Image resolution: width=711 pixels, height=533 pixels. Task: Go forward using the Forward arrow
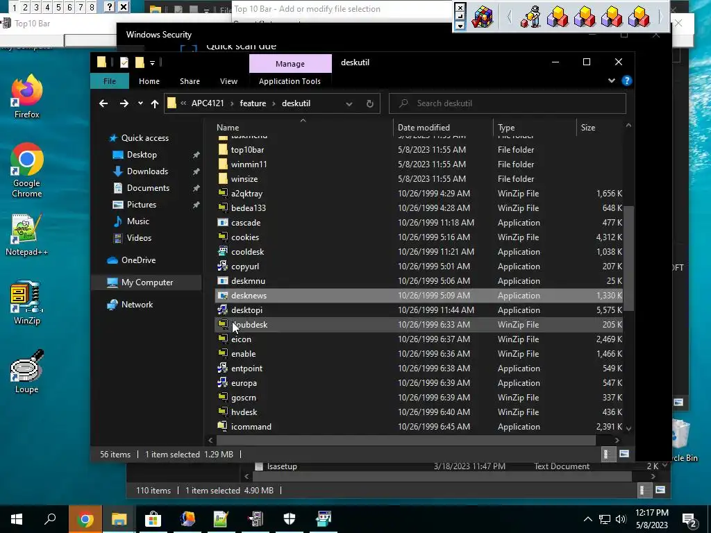[124, 103]
